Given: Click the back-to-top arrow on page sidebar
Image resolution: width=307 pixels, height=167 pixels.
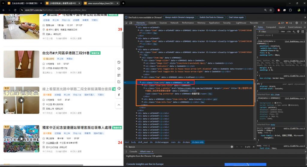Looking at the screenshot, I should click(x=119, y=105).
